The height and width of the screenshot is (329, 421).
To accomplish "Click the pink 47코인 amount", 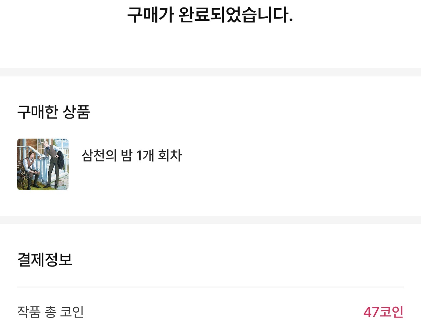I will (383, 312).
